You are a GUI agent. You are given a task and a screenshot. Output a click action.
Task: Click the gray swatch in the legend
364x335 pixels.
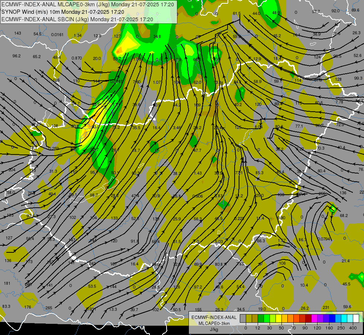[x=243, y=318]
